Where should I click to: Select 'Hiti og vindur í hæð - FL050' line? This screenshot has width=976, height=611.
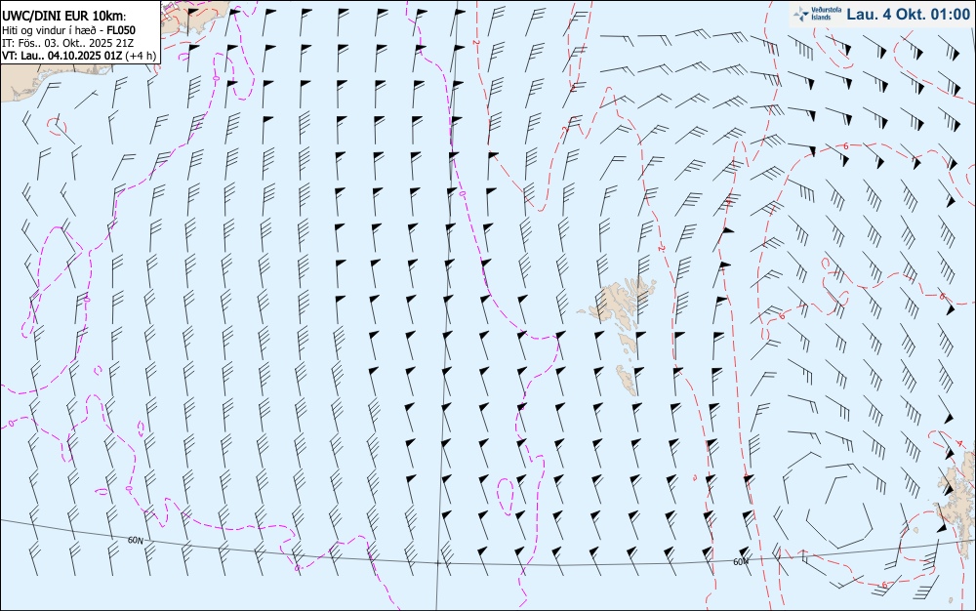point(69,30)
